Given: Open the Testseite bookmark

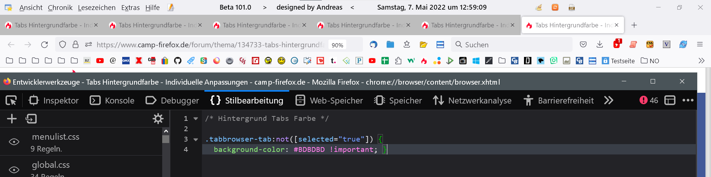Looking at the screenshot, I should 618,61.
